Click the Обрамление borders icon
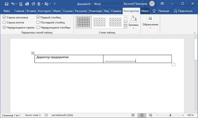198x118 pixels. pos(150,19)
